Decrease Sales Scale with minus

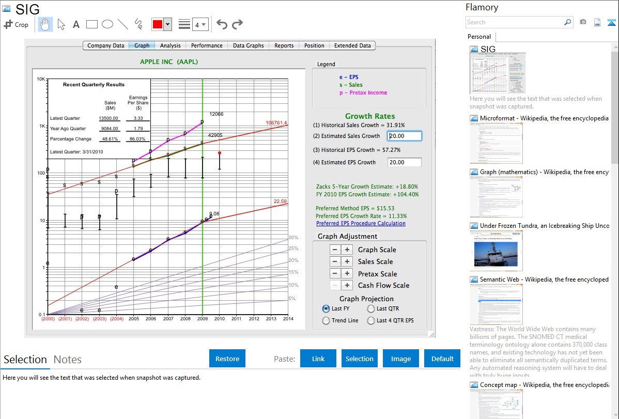point(335,261)
